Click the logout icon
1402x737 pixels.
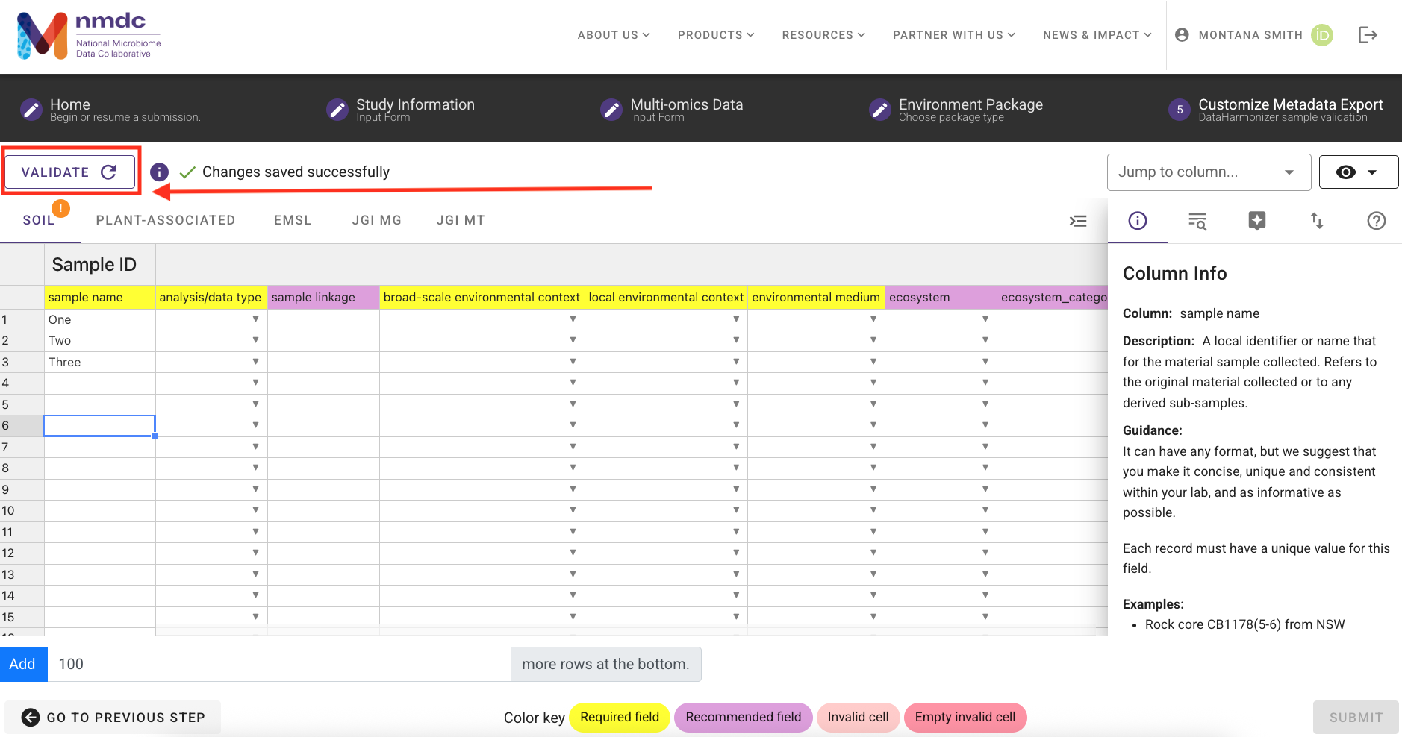tap(1368, 35)
